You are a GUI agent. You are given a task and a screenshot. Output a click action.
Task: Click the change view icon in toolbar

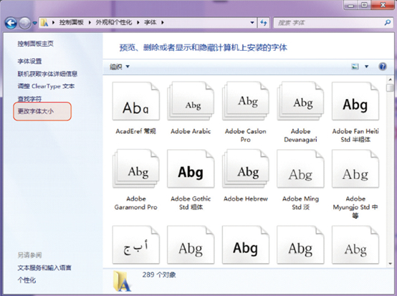pyautogui.click(x=355, y=67)
